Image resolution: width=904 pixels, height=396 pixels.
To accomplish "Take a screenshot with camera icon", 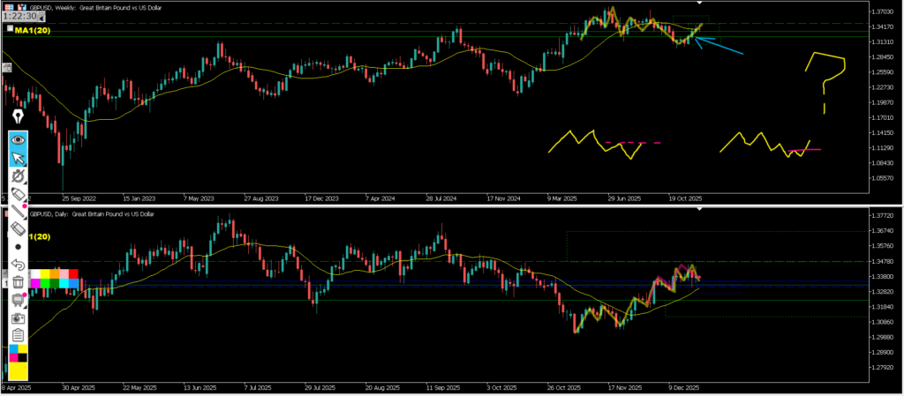I will point(18,318).
